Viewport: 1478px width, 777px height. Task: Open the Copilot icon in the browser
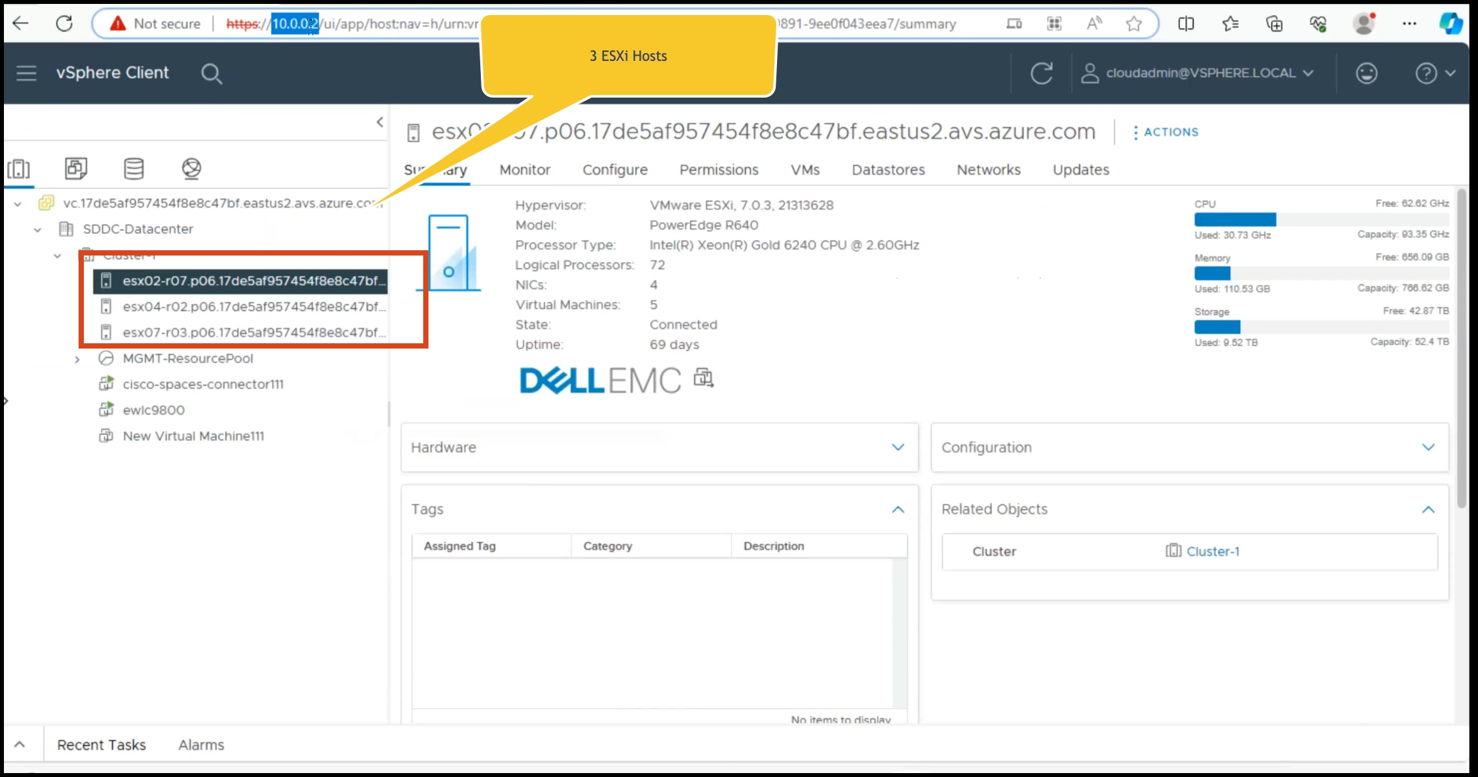pos(1450,24)
